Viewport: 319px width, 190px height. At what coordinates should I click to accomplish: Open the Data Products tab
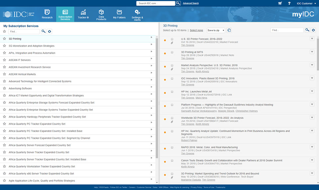tap(101, 14)
